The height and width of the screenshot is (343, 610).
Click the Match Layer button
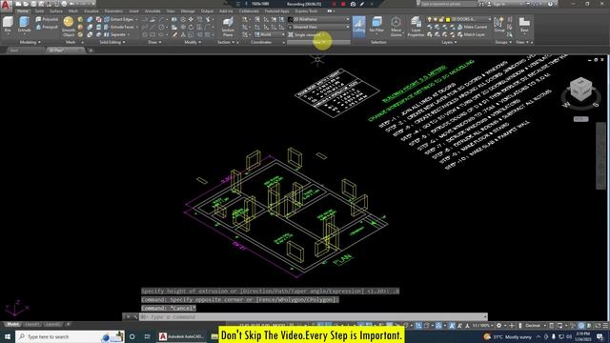coord(472,34)
